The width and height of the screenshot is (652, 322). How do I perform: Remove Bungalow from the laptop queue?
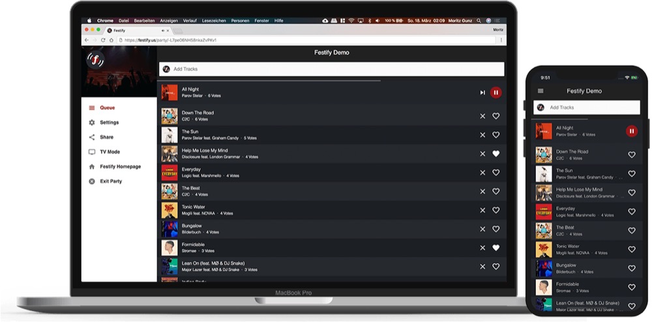point(482,229)
